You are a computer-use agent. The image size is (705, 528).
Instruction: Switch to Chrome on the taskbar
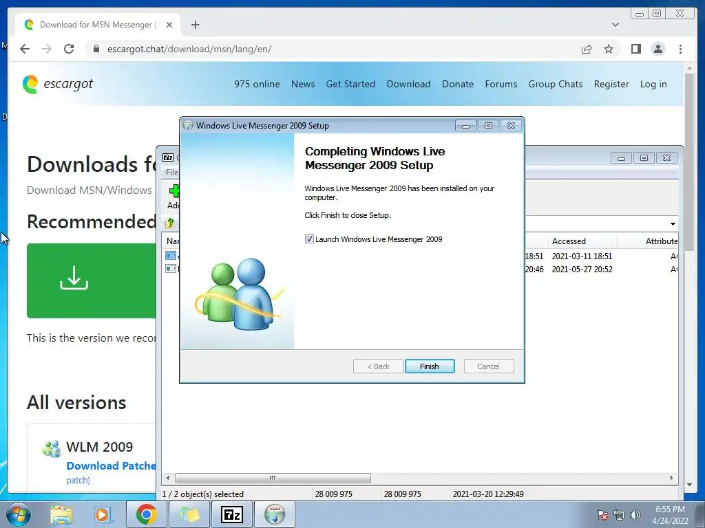[146, 514]
